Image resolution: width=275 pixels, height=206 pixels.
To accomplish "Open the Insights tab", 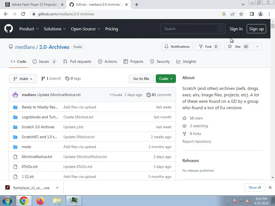I will click(x=186, y=61).
